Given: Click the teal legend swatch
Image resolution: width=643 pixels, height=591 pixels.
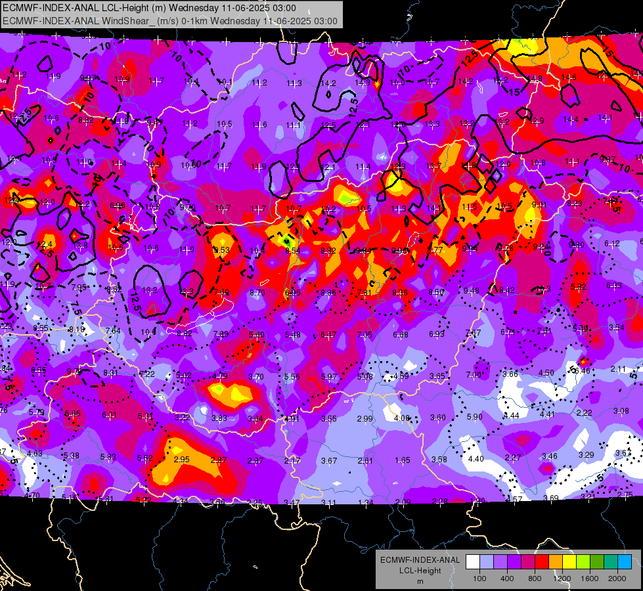Looking at the screenshot, I should tap(611, 562).
